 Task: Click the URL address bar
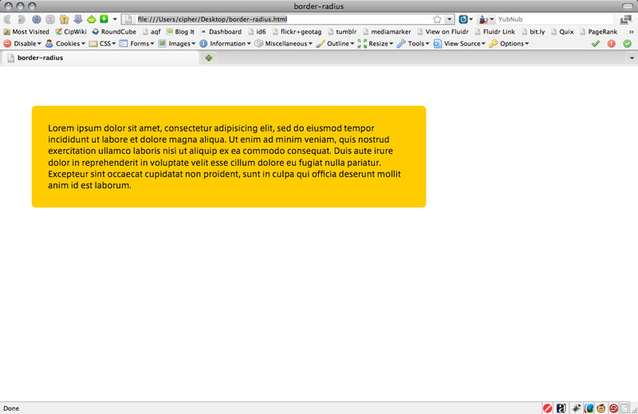(x=279, y=19)
